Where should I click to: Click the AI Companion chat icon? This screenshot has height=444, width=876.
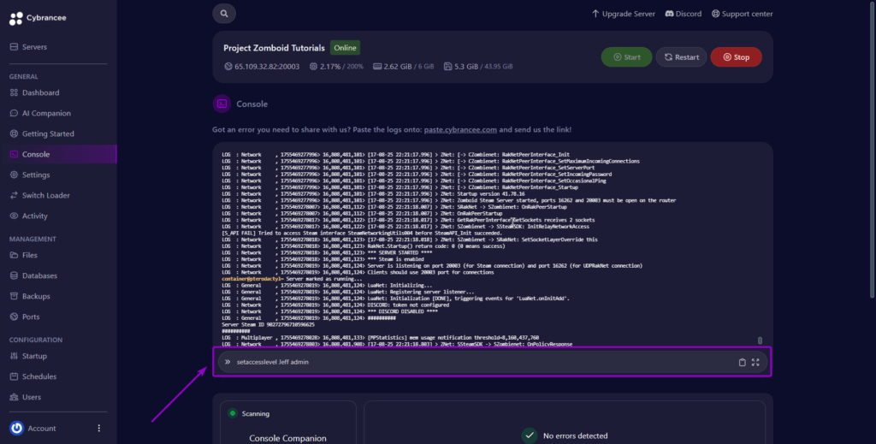14,113
